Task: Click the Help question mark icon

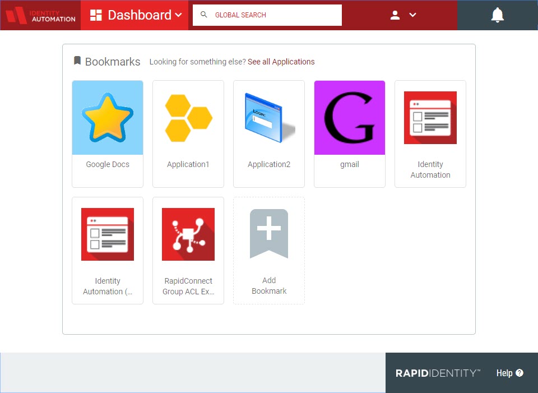Action: [x=520, y=373]
